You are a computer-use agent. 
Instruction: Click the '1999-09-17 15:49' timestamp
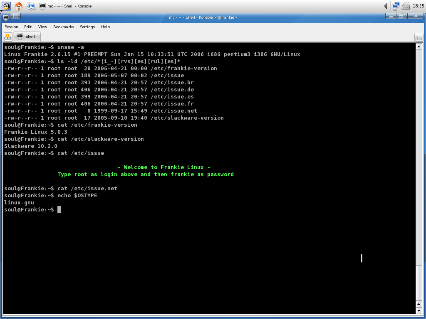(x=120, y=110)
